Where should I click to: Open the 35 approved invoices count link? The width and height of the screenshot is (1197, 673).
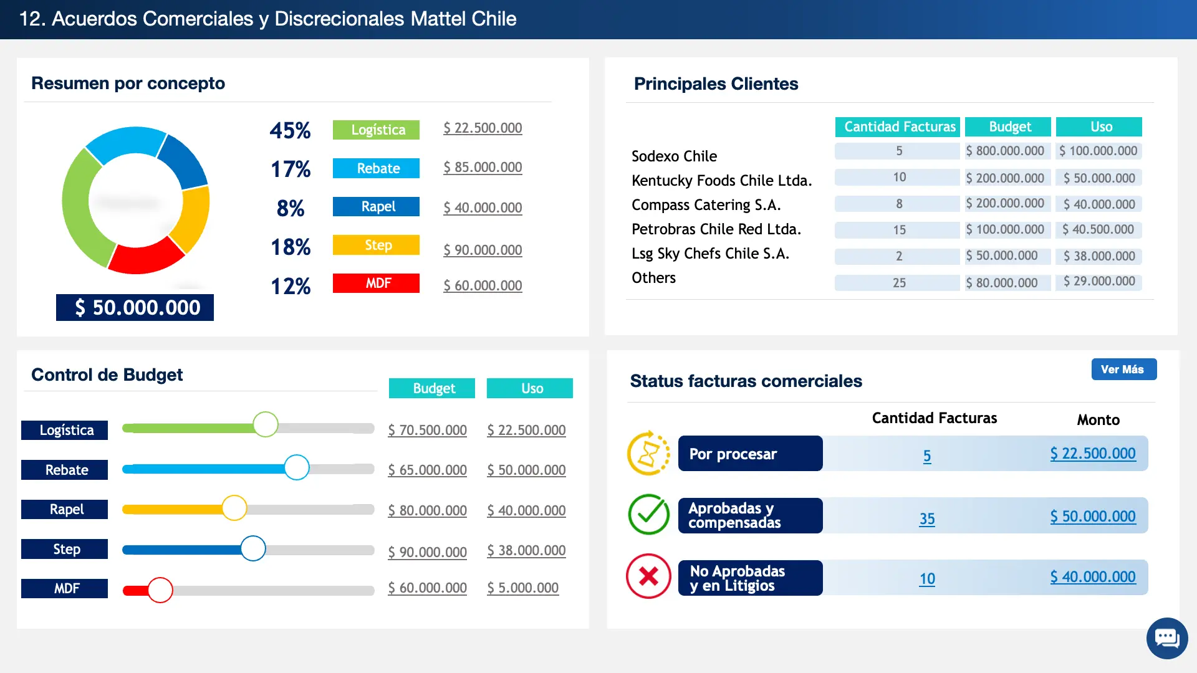[x=926, y=518]
